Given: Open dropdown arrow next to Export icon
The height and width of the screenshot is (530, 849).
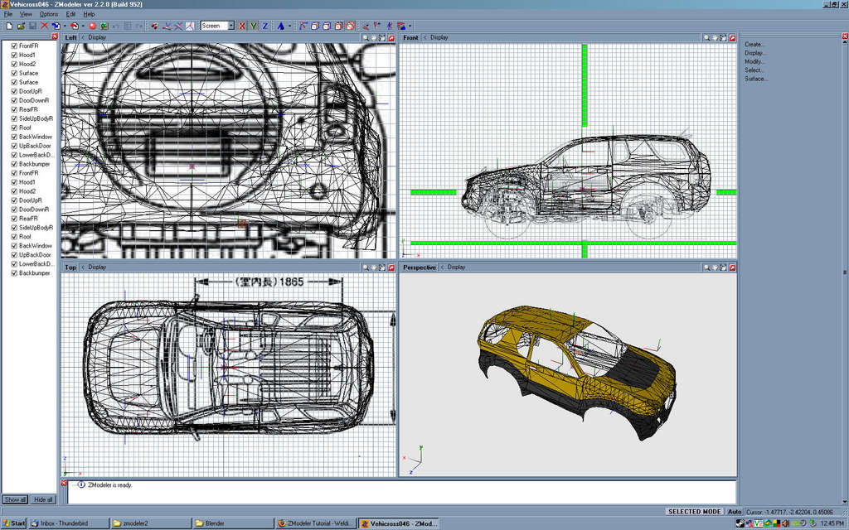Looking at the screenshot, I should point(83,26).
